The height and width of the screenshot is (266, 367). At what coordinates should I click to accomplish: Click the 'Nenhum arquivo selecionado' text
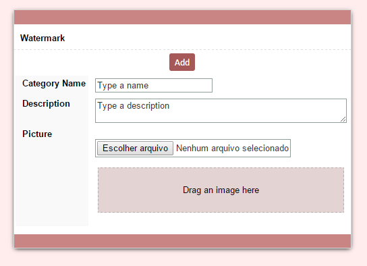(x=232, y=149)
